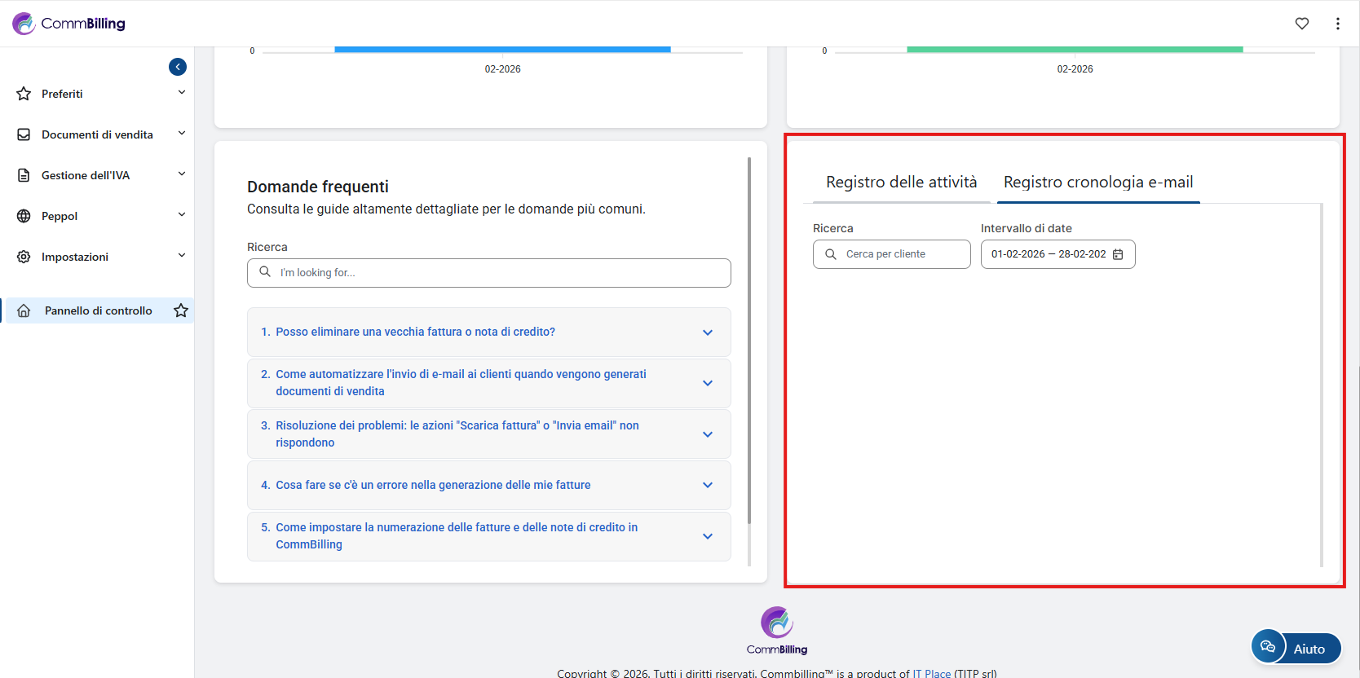Select the Registro cronologia e-mail tab

tap(1097, 183)
